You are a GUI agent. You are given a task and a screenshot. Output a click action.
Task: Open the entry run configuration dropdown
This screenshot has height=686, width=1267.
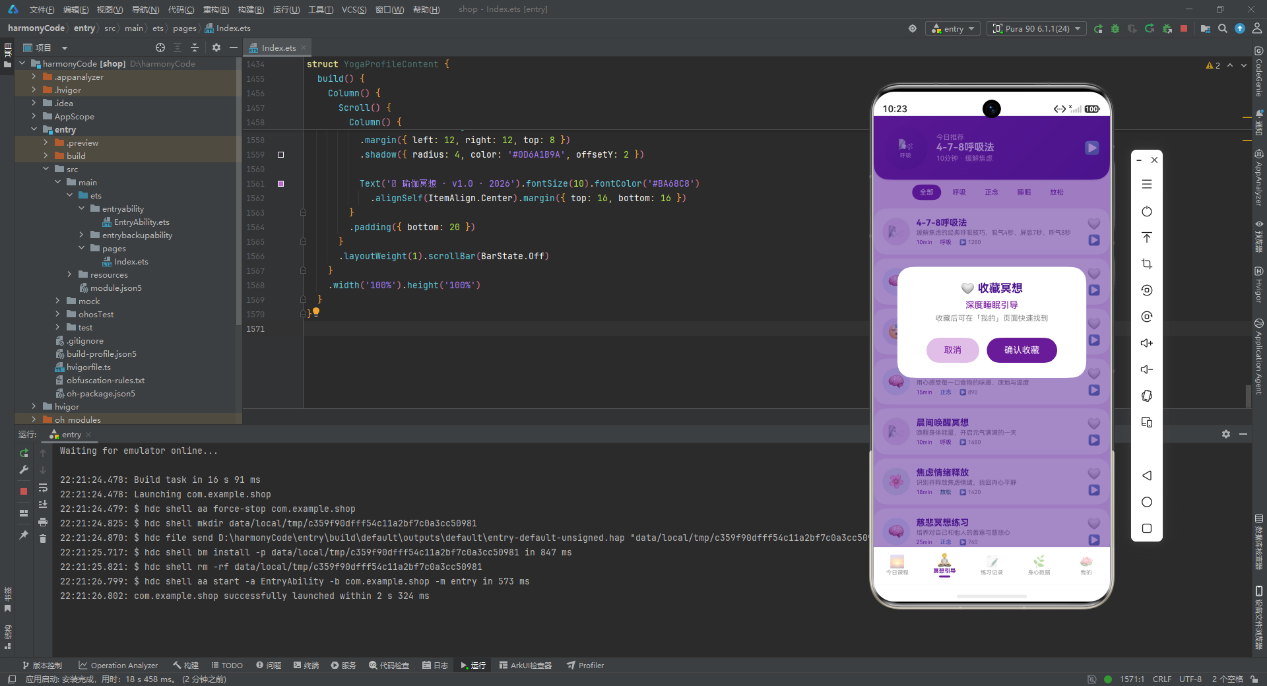pyautogui.click(x=954, y=29)
